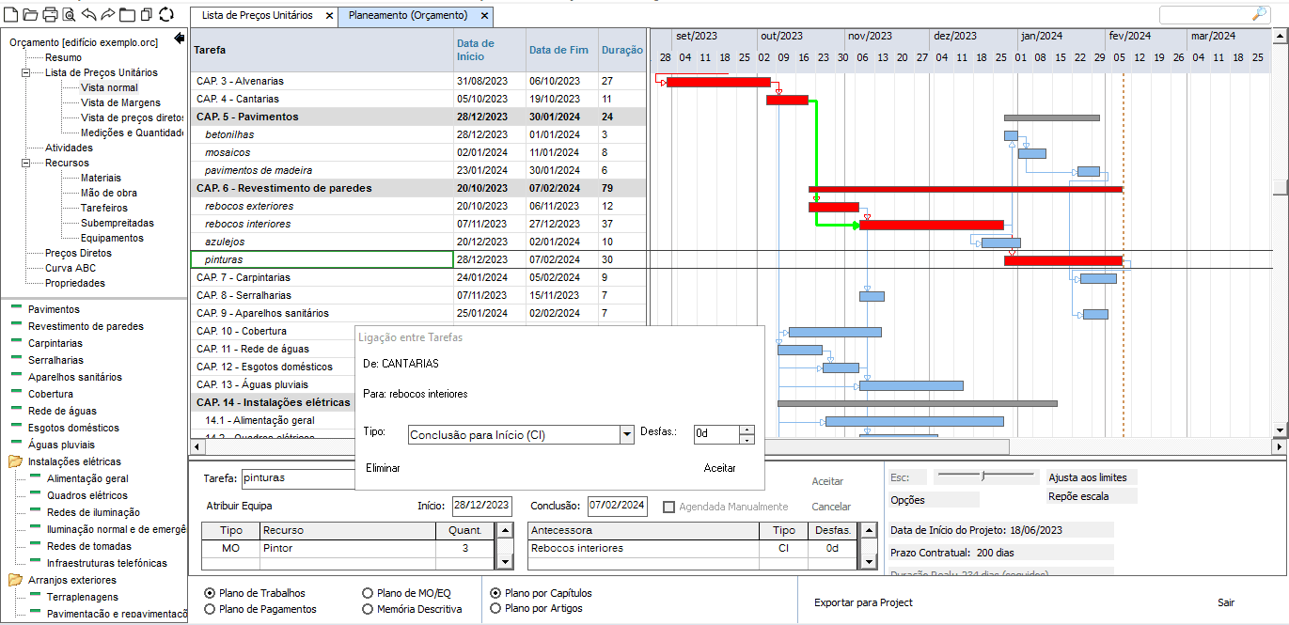The width and height of the screenshot is (1289, 625).
Task: Click the Repõe escala button
Action: (x=1091, y=496)
